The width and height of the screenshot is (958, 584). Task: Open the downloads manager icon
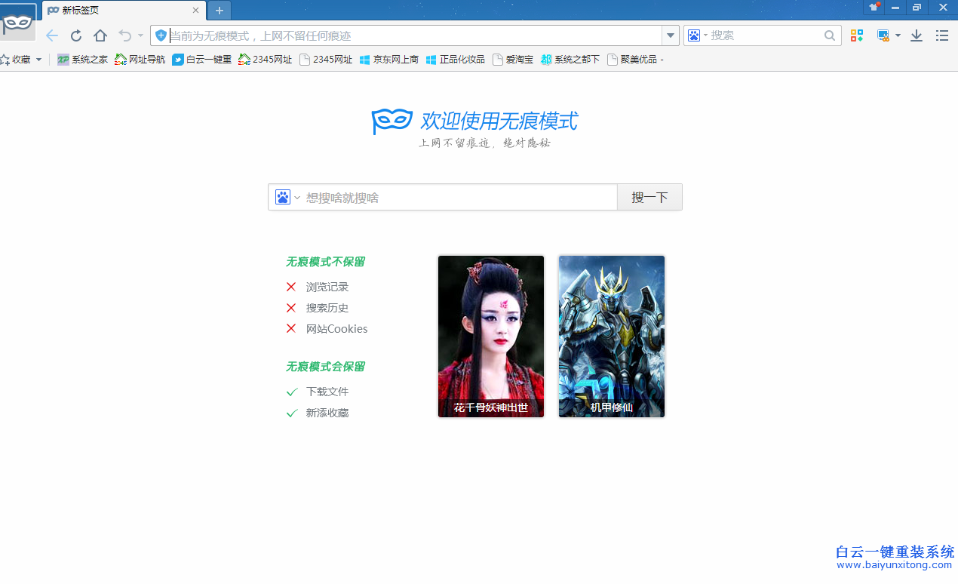pos(917,35)
